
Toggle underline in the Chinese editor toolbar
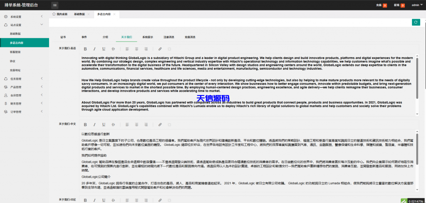coord(103,125)
